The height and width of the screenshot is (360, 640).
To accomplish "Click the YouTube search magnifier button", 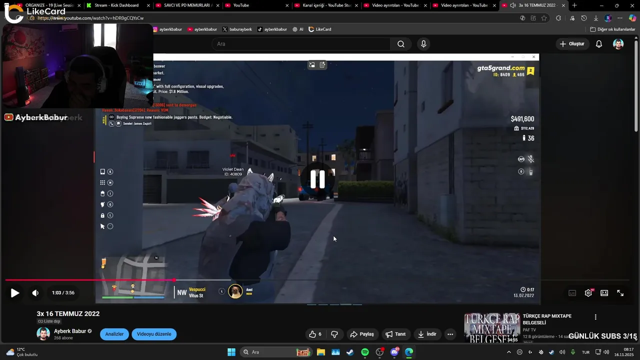I will coord(401,44).
